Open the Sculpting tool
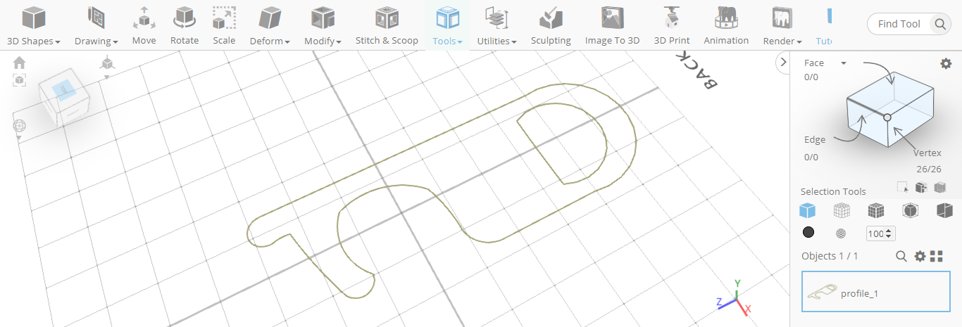Viewport: 962px width, 327px height. click(x=551, y=25)
